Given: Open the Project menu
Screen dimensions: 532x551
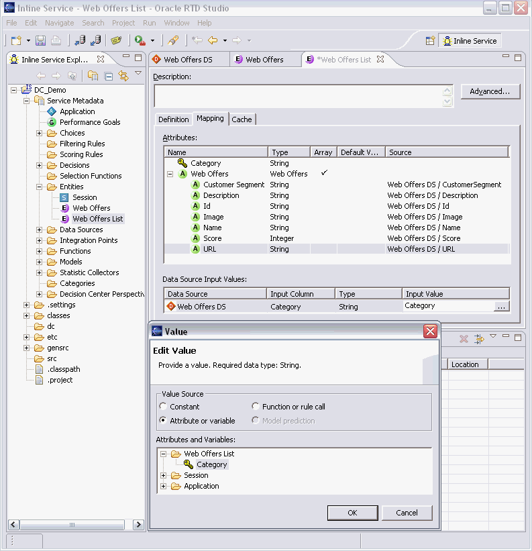Looking at the screenshot, I should tap(123, 23).
